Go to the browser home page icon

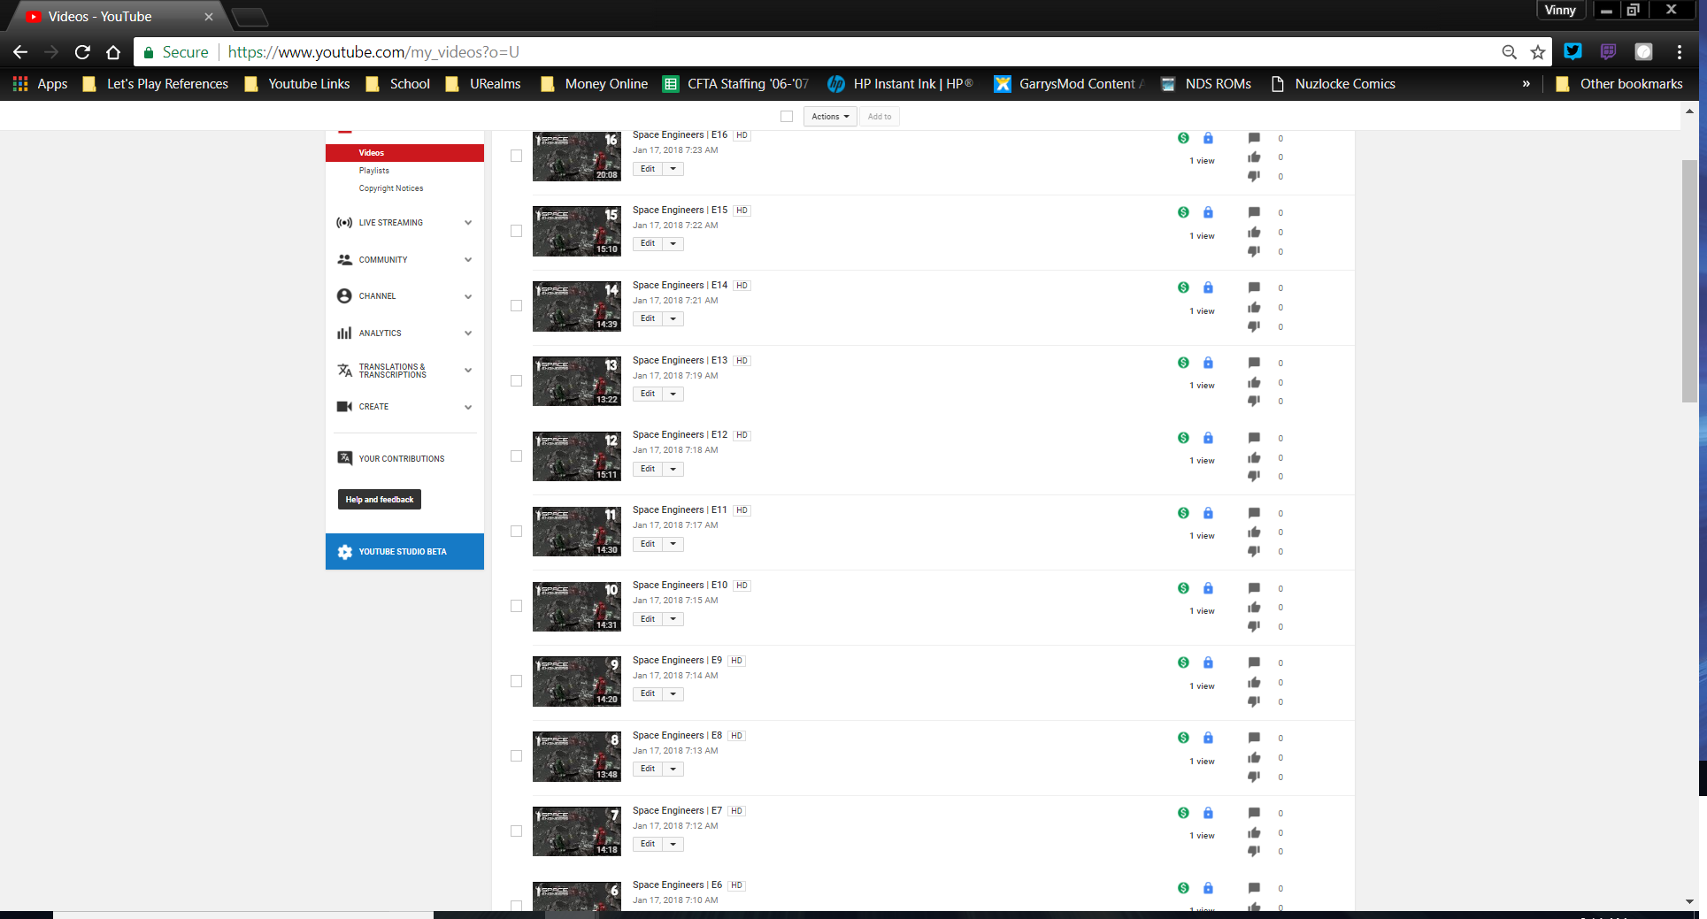113,52
